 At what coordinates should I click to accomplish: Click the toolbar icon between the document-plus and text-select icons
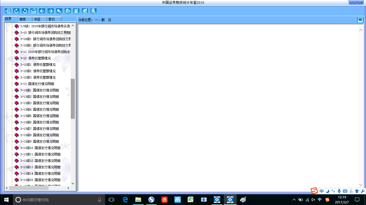point(85,11)
